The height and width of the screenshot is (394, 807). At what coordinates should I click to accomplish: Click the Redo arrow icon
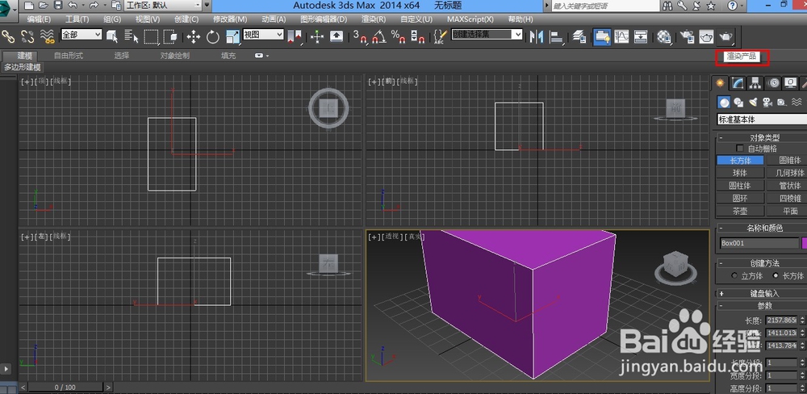pos(94,5)
